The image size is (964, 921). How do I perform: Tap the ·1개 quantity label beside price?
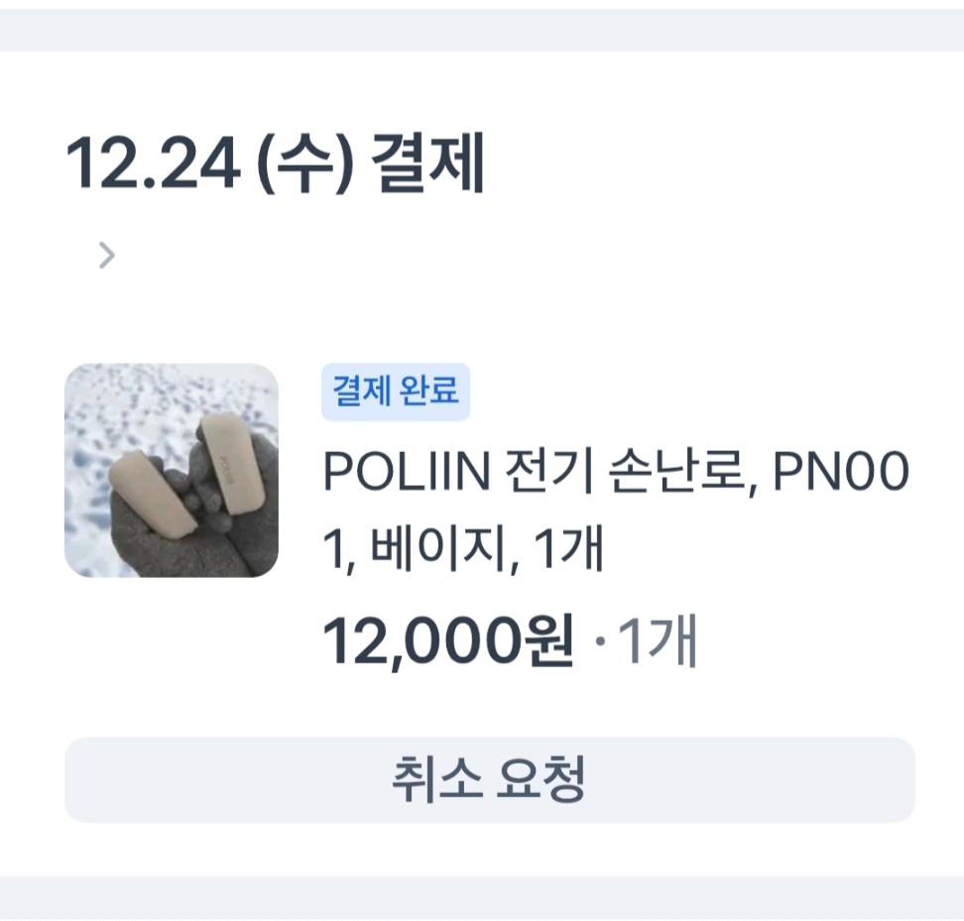click(x=646, y=642)
